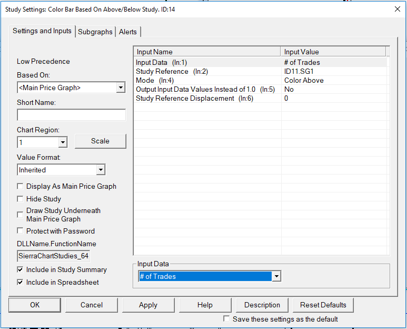Viewport: 407px width, 329px height.
Task: Click the Color Above value
Action: 304,80
